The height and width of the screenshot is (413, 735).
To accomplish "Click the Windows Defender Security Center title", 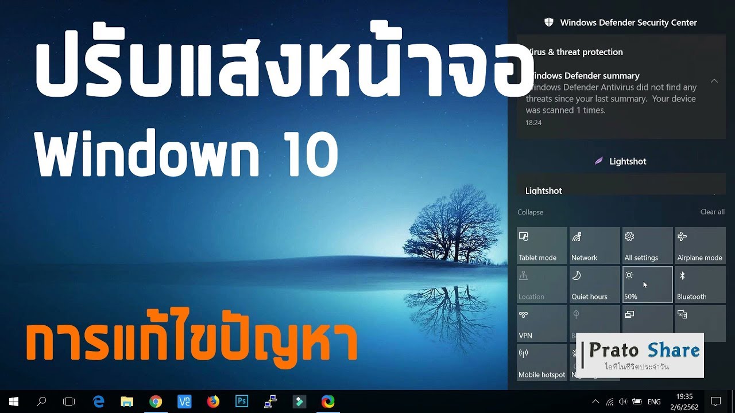I will click(x=628, y=22).
